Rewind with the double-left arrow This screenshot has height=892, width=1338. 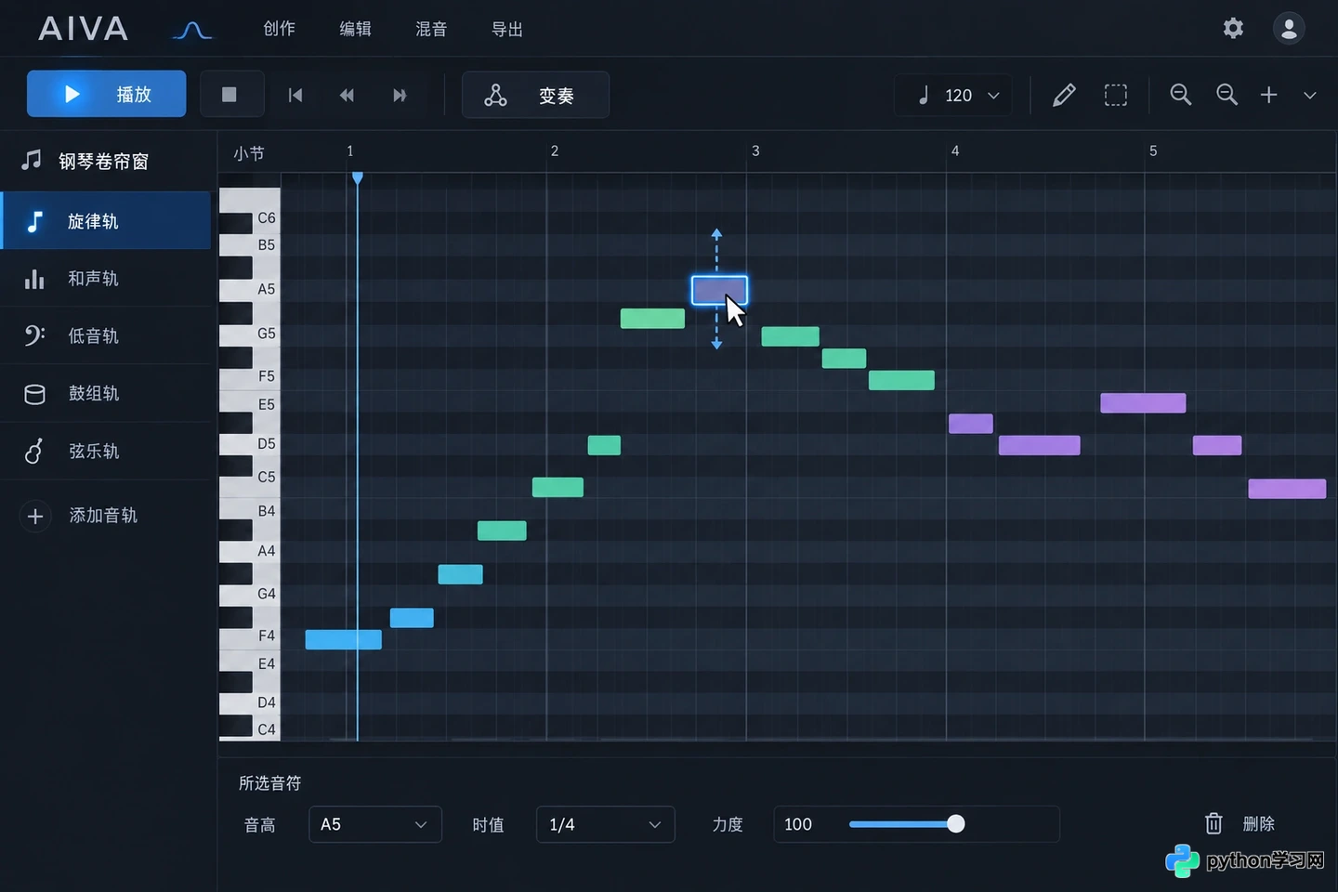pos(347,95)
